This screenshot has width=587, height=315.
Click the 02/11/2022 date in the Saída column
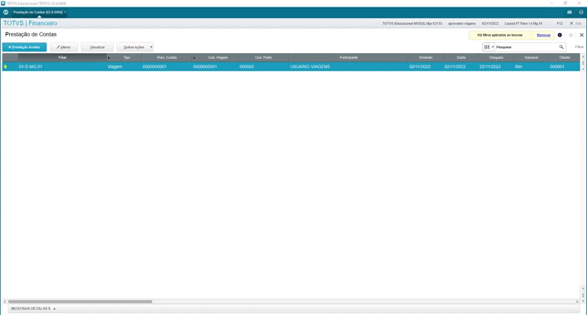455,67
